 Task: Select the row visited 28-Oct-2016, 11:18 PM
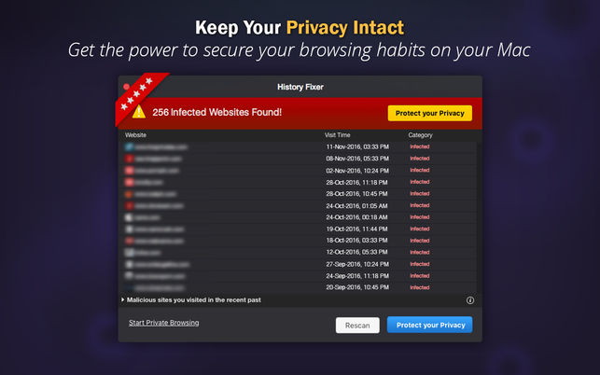pyautogui.click(x=298, y=183)
